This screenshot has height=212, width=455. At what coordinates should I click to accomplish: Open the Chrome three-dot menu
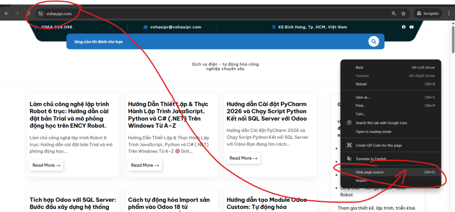coord(449,14)
